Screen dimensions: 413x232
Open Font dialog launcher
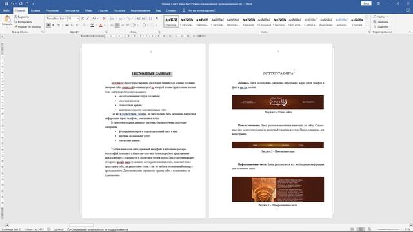coord(106,32)
